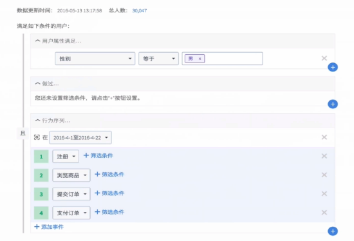Click the target icon before 在

click(37, 137)
